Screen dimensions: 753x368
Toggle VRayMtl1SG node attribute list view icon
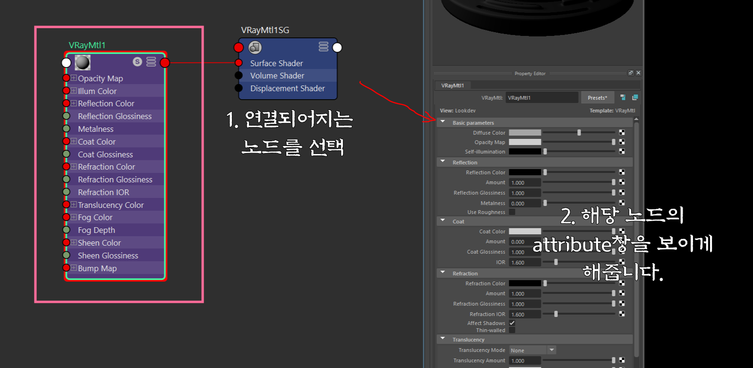pyautogui.click(x=324, y=46)
